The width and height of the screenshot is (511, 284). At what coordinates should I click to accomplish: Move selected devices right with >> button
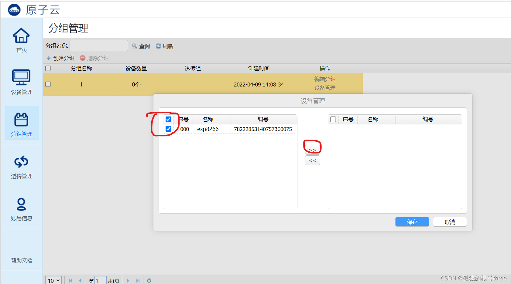point(313,150)
